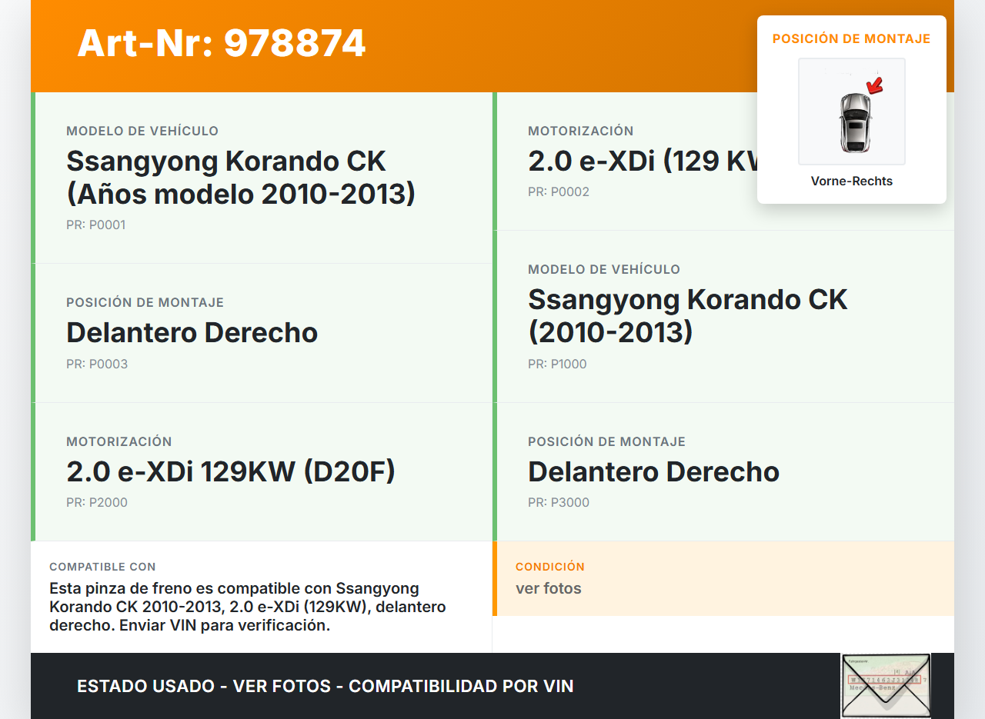The image size is (985, 719).
Task: Click the orange POSICIÓN DE MONTAJE card title
Action: pos(851,38)
